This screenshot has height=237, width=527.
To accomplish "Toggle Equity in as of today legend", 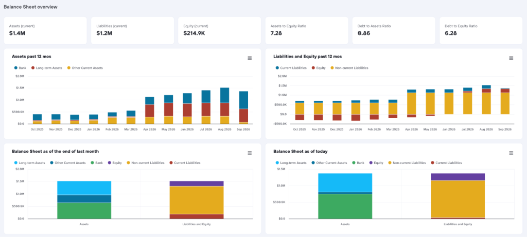I will [376, 163].
